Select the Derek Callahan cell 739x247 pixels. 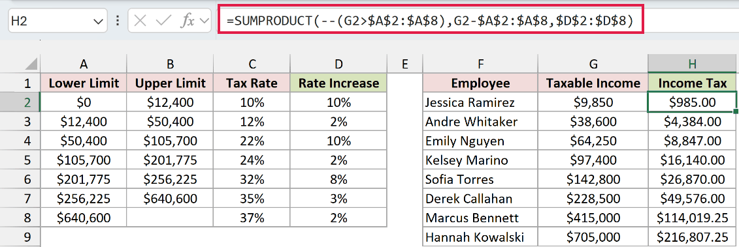pyautogui.click(x=480, y=199)
